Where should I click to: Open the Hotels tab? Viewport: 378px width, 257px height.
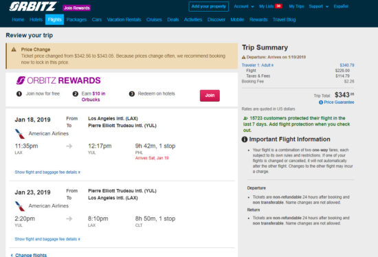click(x=36, y=19)
